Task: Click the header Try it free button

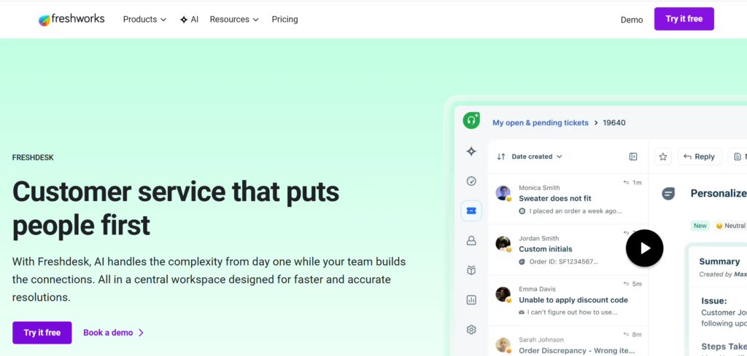Action: [684, 19]
